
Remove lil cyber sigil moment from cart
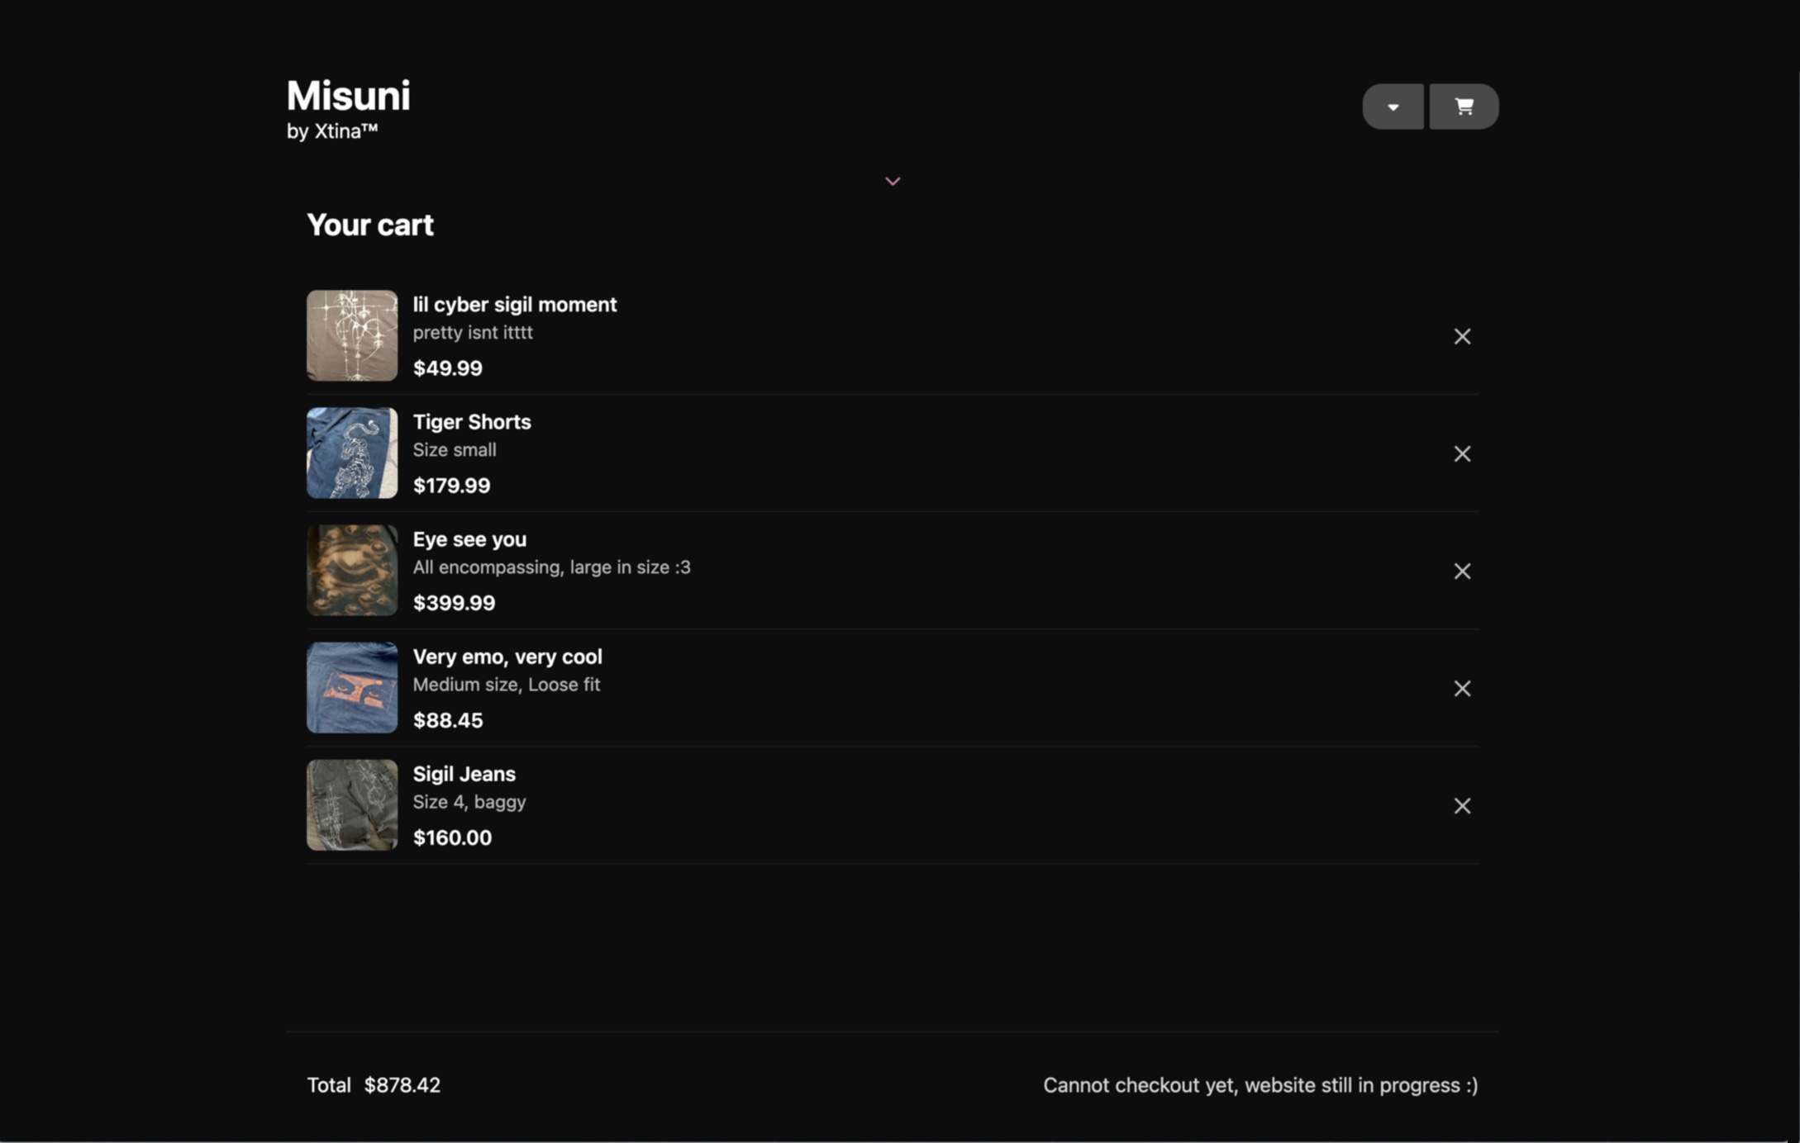1462,336
